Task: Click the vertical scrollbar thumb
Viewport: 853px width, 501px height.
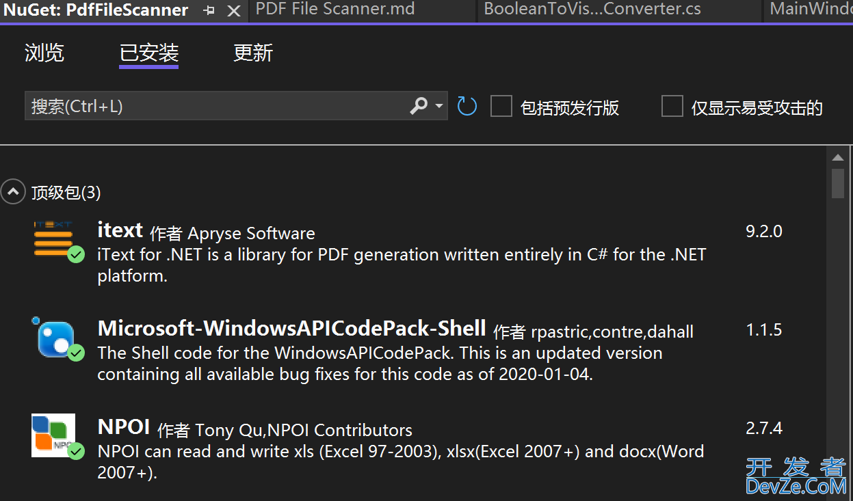Action: click(838, 183)
